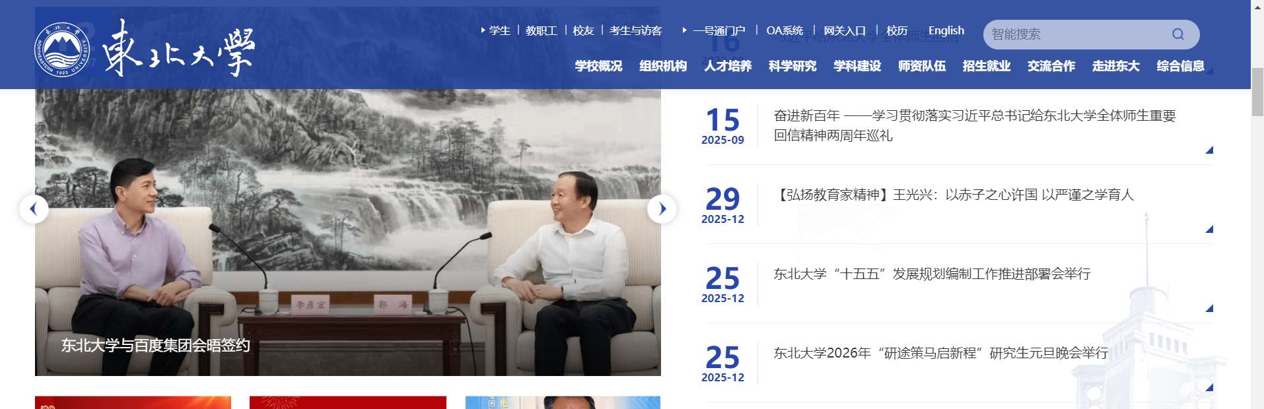Click triangle icon on 王光兴 news item
Image resolution: width=1264 pixels, height=409 pixels.
[x=1209, y=229]
